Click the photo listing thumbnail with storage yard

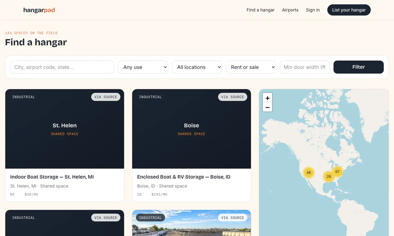191,223
